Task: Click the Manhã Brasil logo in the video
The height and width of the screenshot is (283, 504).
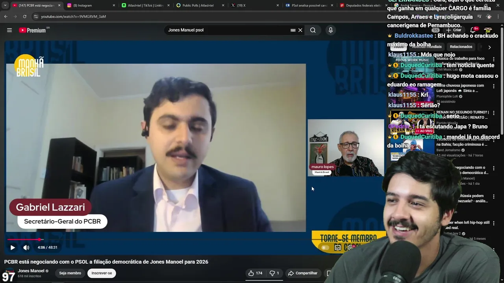Action: coord(29,66)
